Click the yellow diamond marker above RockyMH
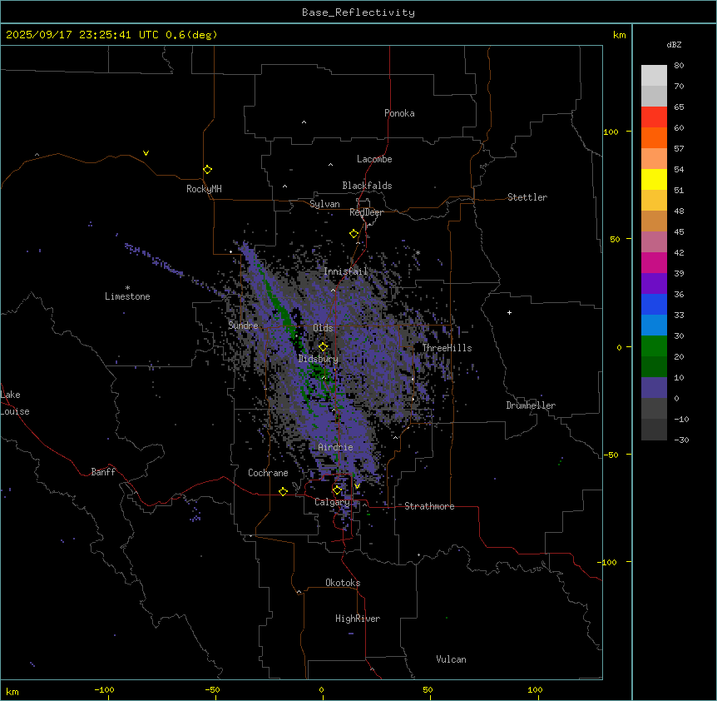Viewport: 717px width, 701px height. [207, 169]
